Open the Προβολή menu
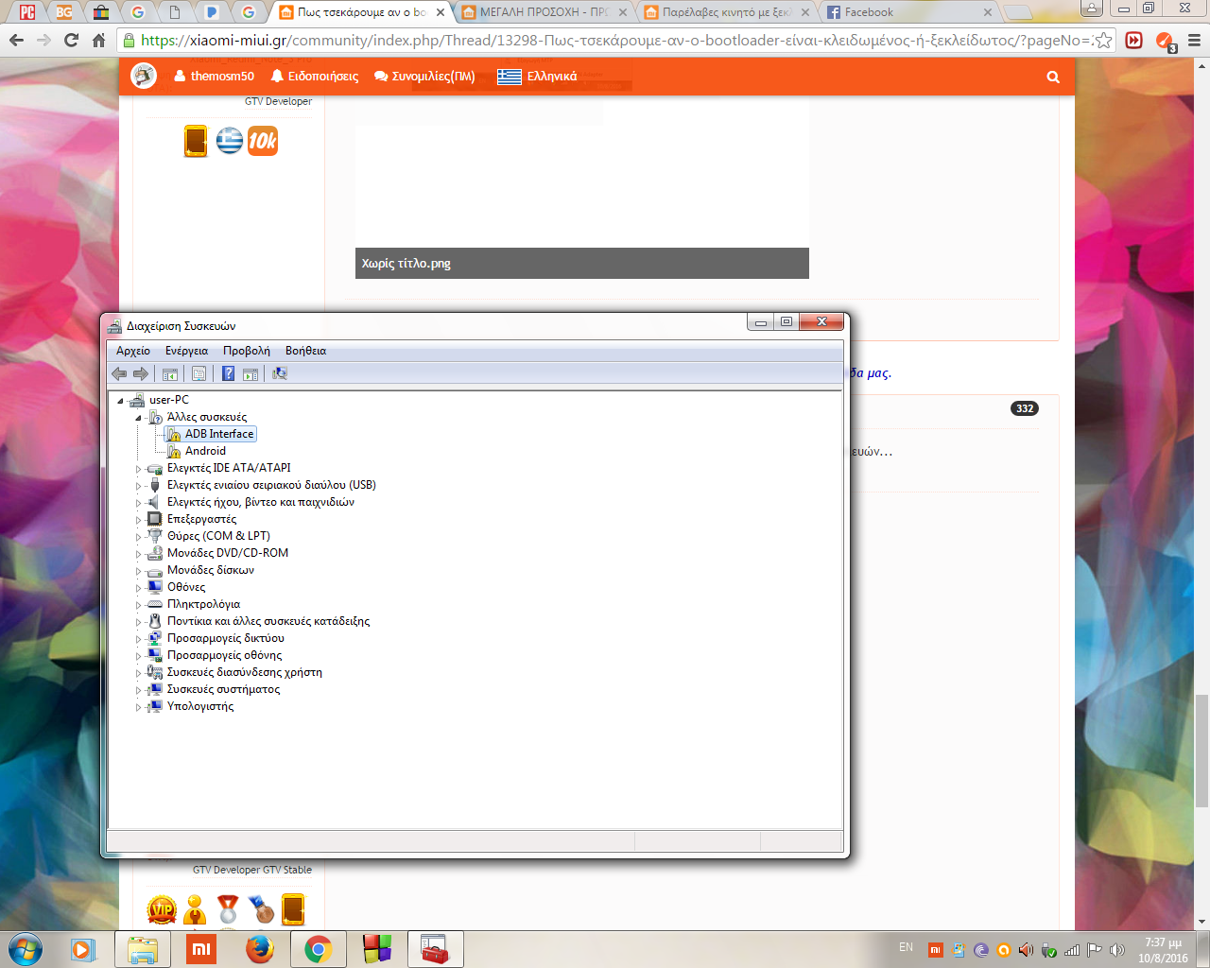The width and height of the screenshot is (1210, 968). pos(246,351)
